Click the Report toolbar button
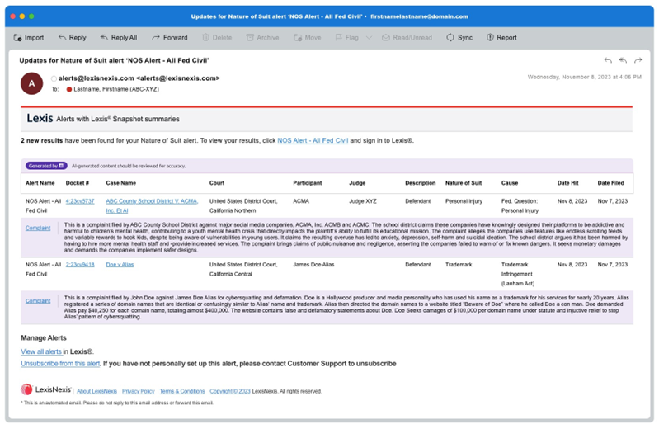This screenshot has width=659, height=429. coord(501,37)
